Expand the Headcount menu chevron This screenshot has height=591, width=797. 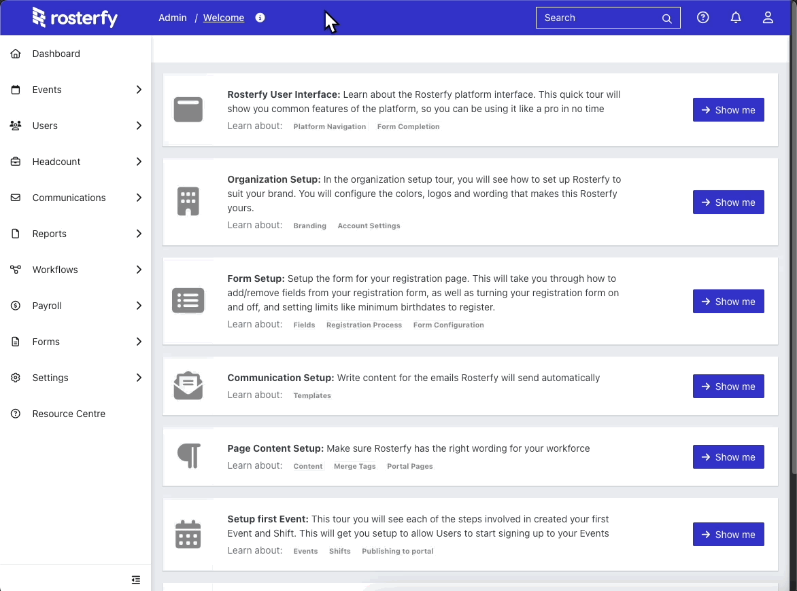(x=139, y=162)
